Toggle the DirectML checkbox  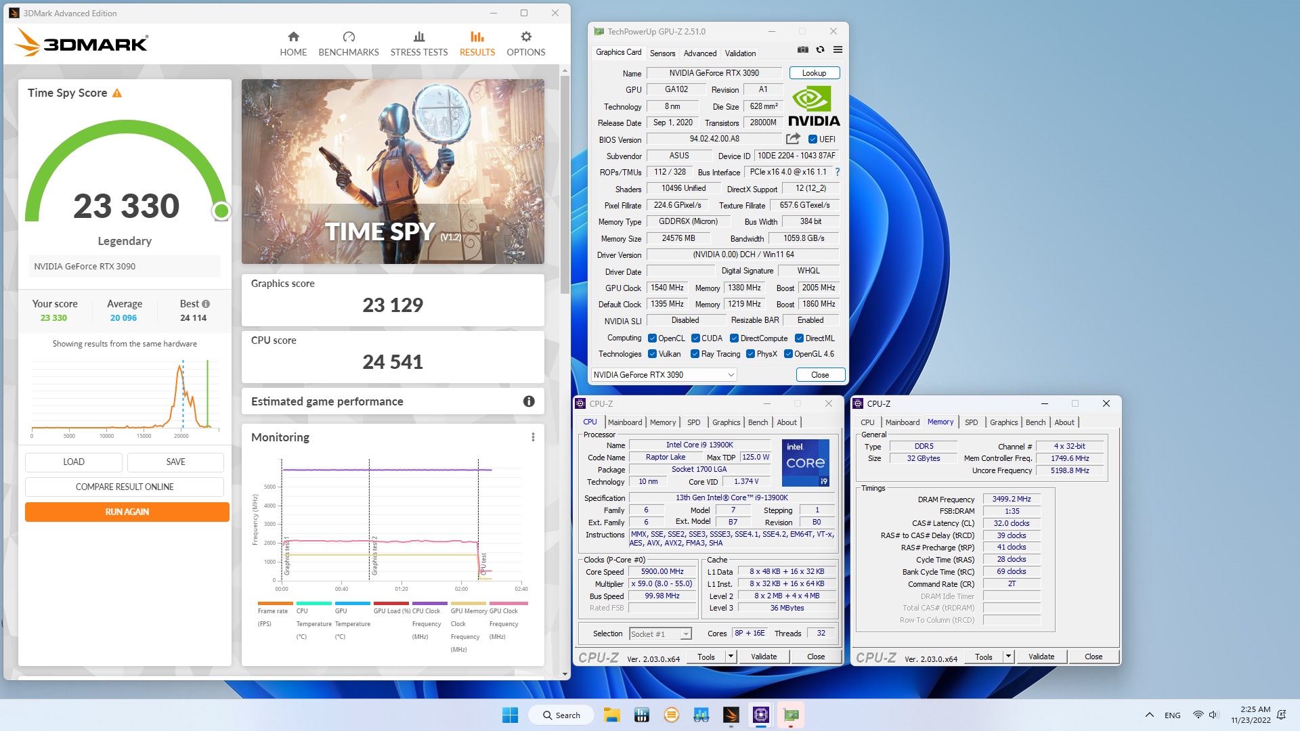(799, 338)
